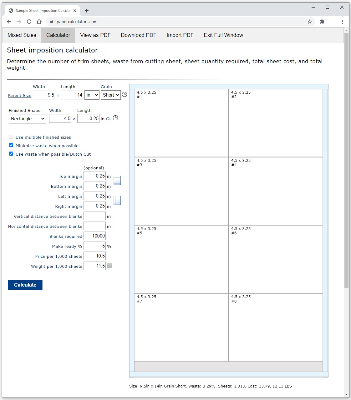Follow the Parent Size link

point(19,96)
